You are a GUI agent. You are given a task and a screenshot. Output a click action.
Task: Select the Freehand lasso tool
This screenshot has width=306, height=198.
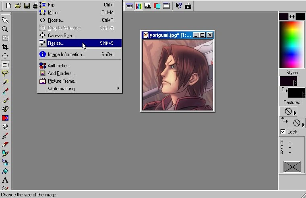tap(5, 73)
